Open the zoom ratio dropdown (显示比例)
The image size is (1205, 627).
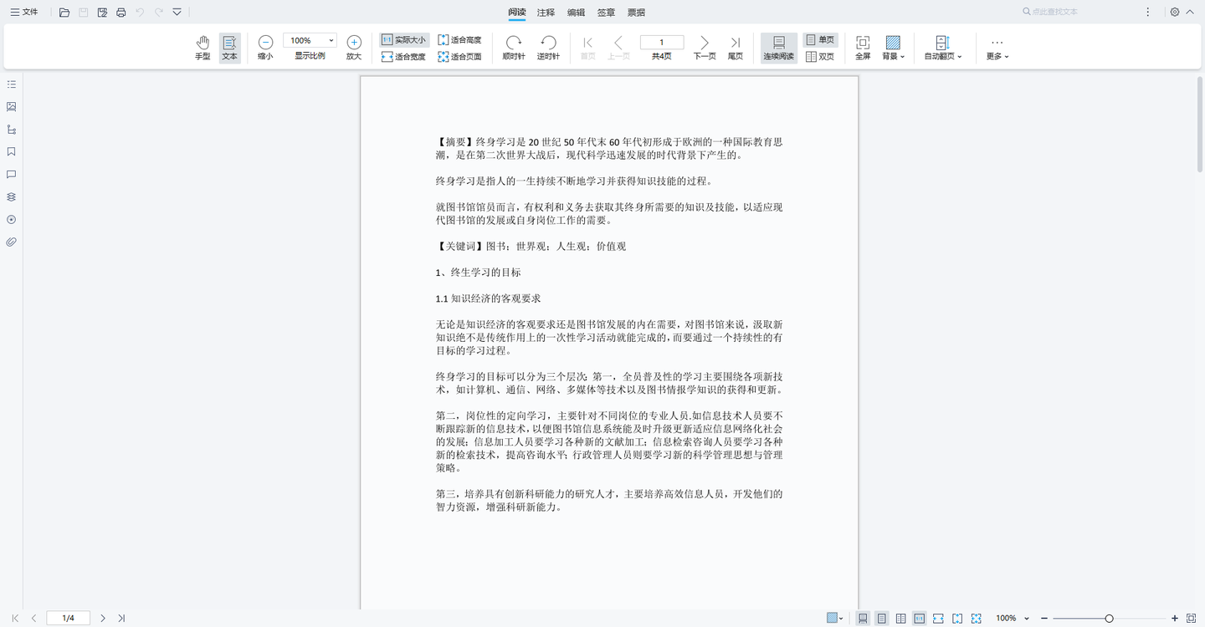pos(309,38)
